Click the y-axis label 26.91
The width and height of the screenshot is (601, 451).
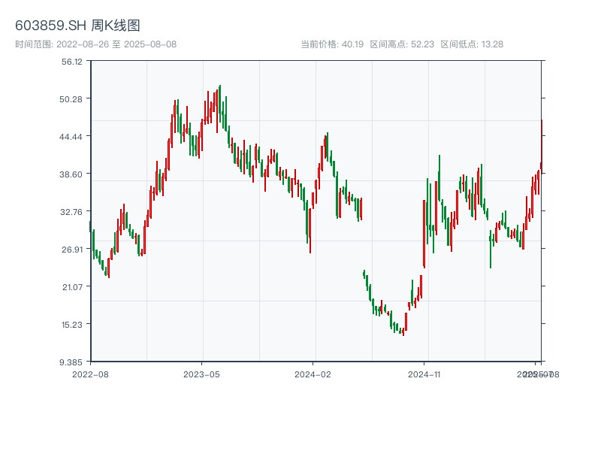(72, 250)
